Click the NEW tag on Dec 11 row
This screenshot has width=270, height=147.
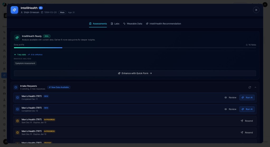[x=46, y=96]
